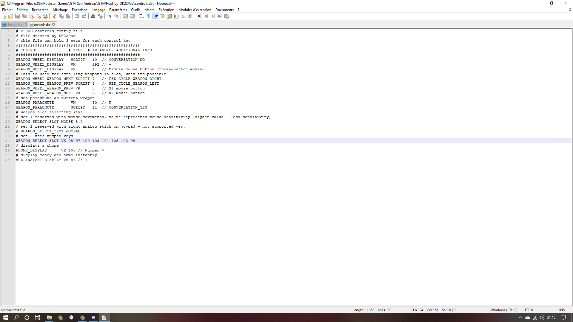Screen dimensions: 573x322
Task: Open the Encodage menu
Action: [x=79, y=10]
